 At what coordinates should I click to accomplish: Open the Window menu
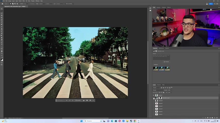point(37,1)
